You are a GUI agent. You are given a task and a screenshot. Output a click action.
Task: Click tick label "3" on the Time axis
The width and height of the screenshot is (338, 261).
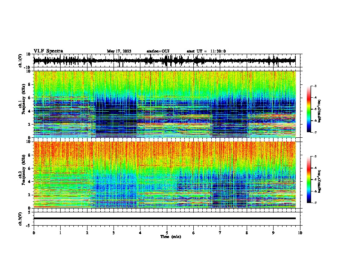click(114, 233)
